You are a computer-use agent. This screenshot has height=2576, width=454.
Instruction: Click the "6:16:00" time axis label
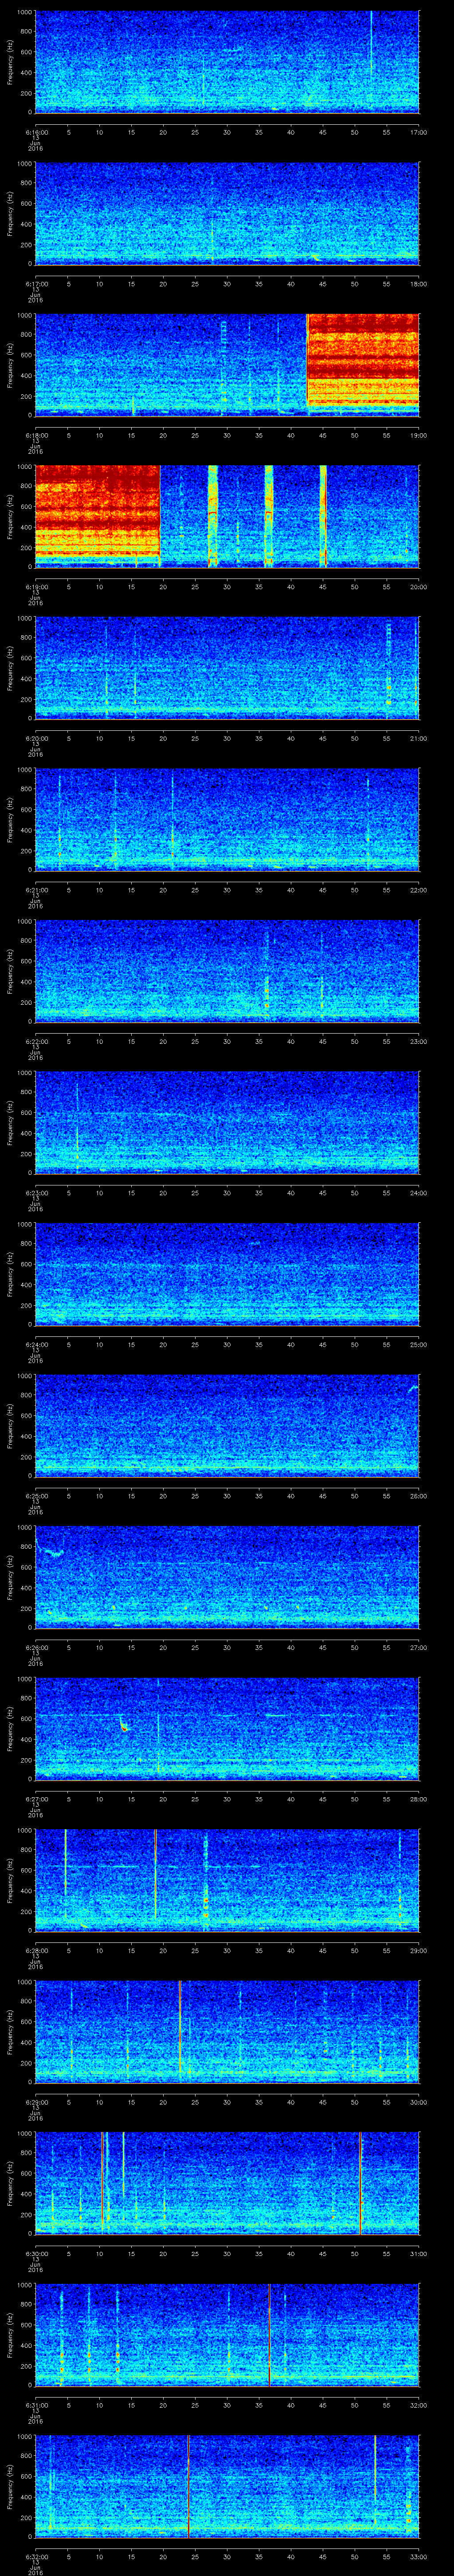click(x=36, y=132)
